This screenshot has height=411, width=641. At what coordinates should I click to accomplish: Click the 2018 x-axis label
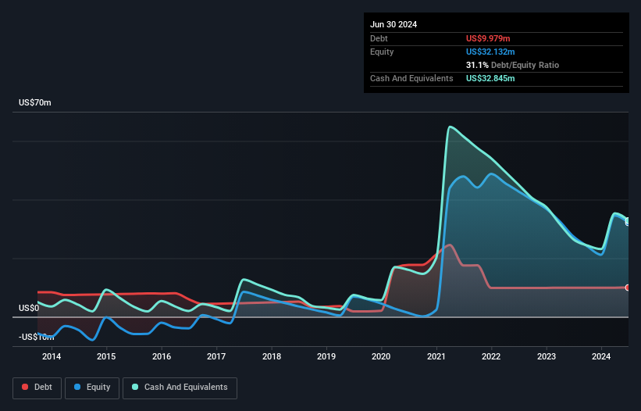coord(272,356)
